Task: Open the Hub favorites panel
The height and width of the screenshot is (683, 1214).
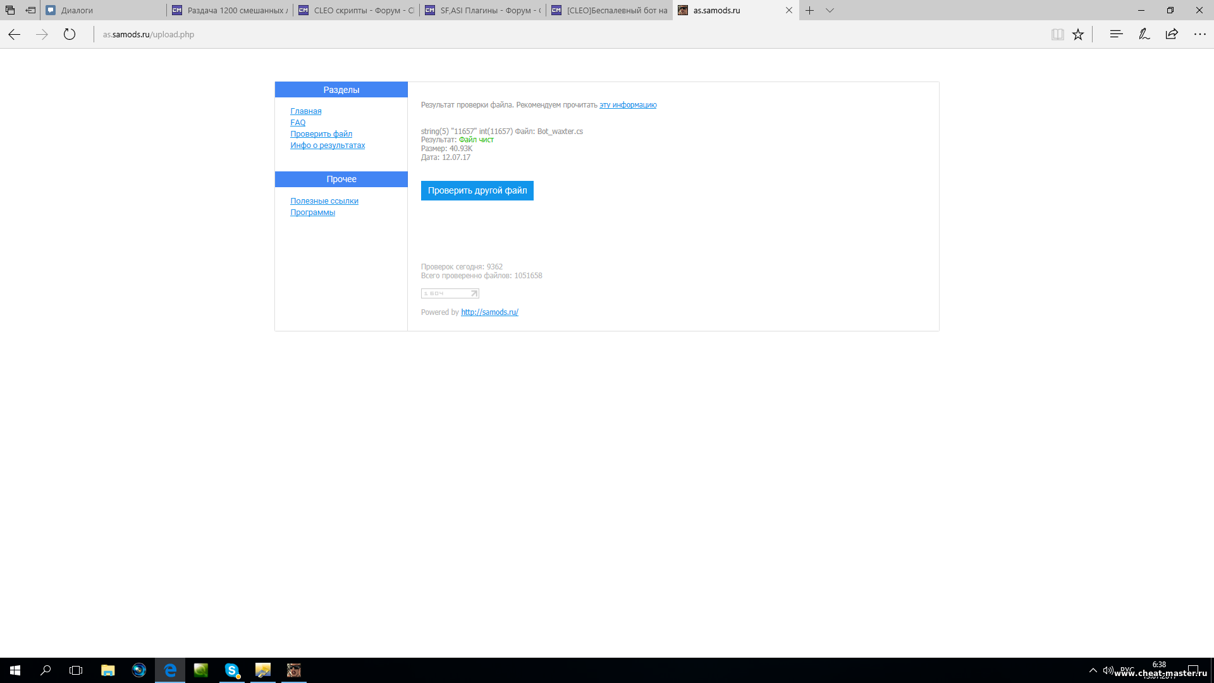Action: click(1116, 35)
